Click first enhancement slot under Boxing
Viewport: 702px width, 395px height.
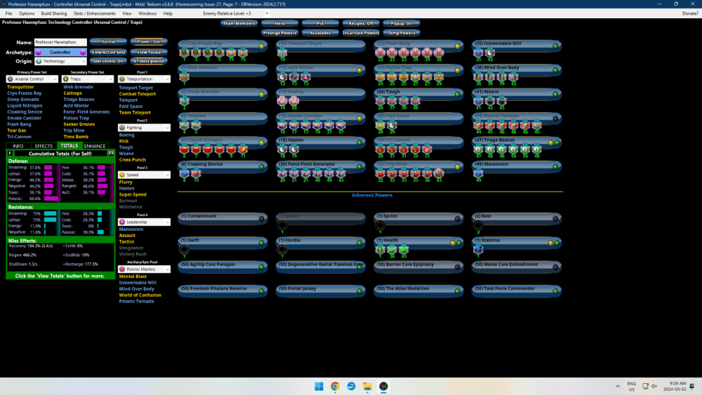(282, 101)
